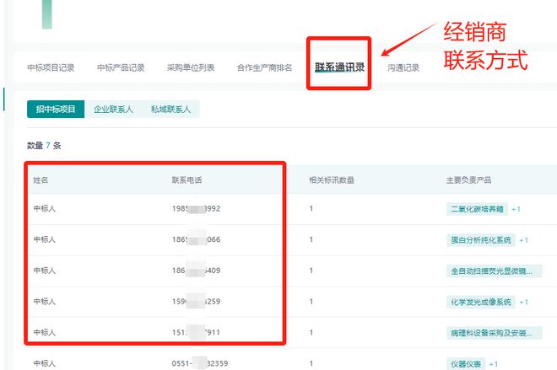Click the phone number ending 409
The width and height of the screenshot is (557, 370).
[x=196, y=271]
